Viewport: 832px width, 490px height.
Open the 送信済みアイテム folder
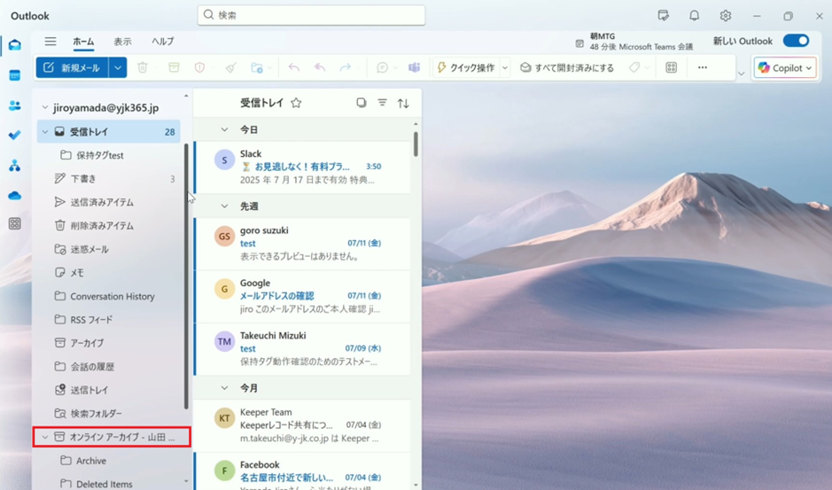pyautogui.click(x=109, y=202)
